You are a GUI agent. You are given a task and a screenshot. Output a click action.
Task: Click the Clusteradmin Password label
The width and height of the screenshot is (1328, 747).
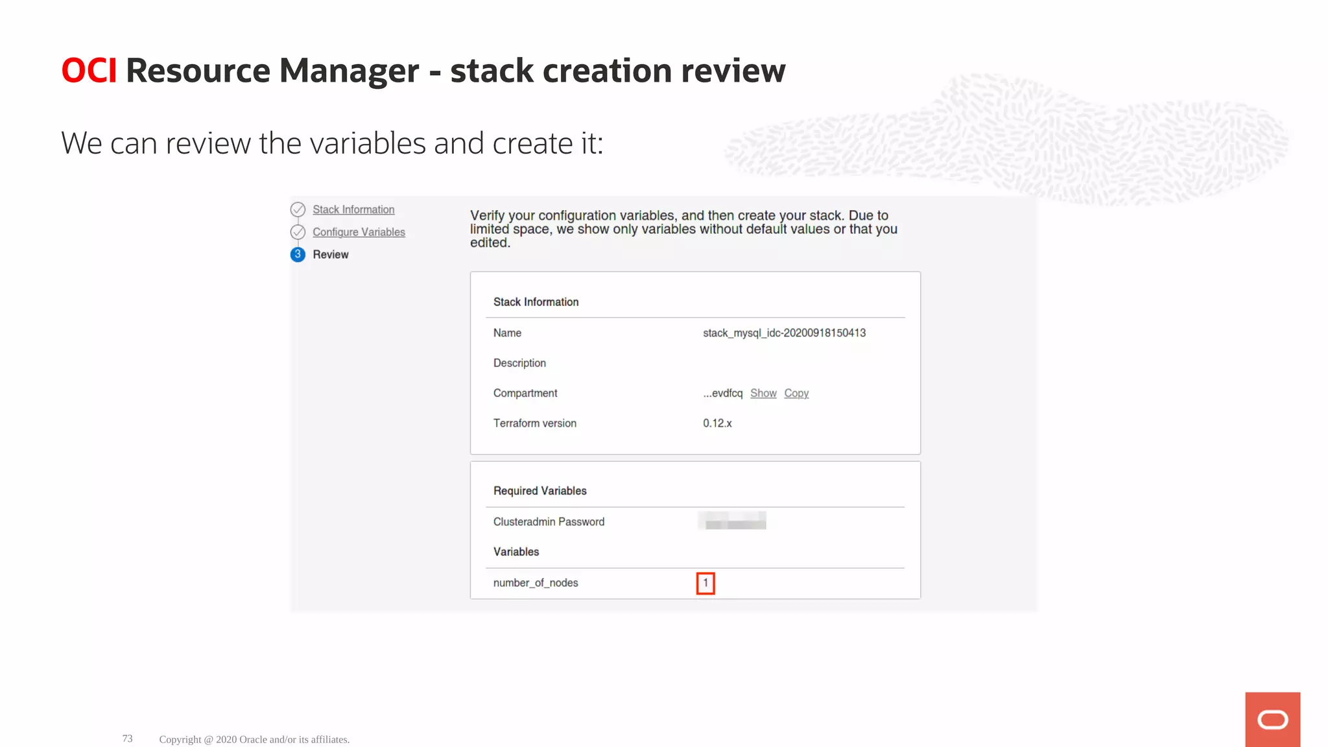[549, 521]
